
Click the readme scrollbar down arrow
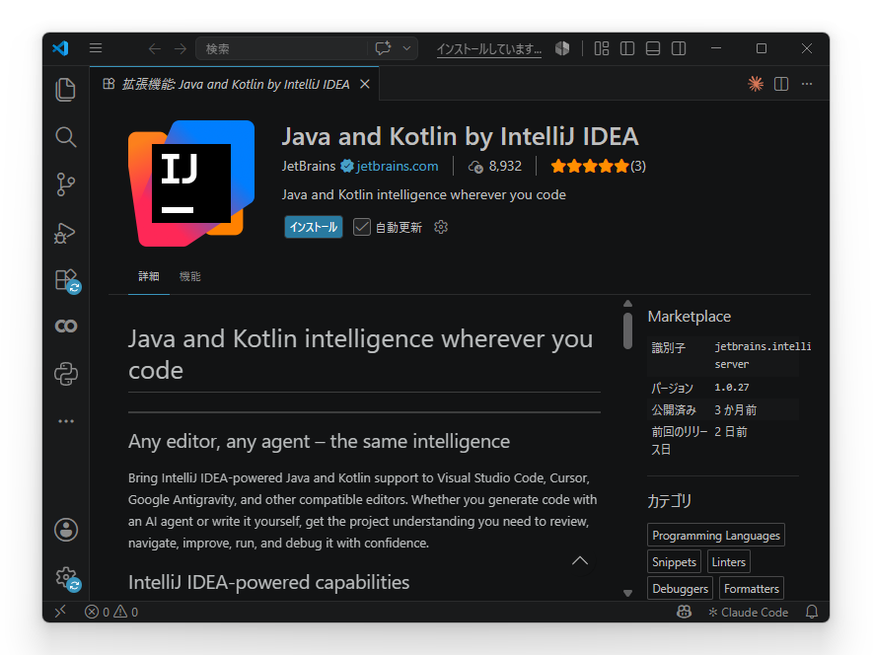pos(627,593)
